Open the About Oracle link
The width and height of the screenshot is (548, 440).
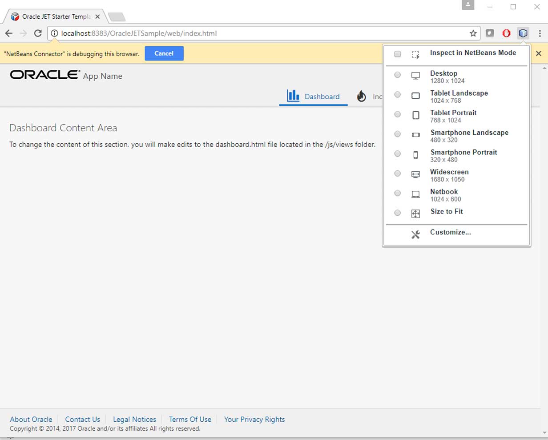pos(31,419)
